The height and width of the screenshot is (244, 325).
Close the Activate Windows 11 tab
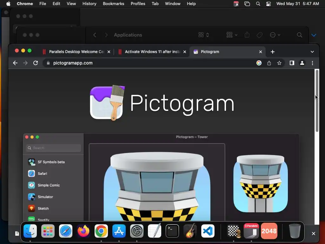click(185, 52)
